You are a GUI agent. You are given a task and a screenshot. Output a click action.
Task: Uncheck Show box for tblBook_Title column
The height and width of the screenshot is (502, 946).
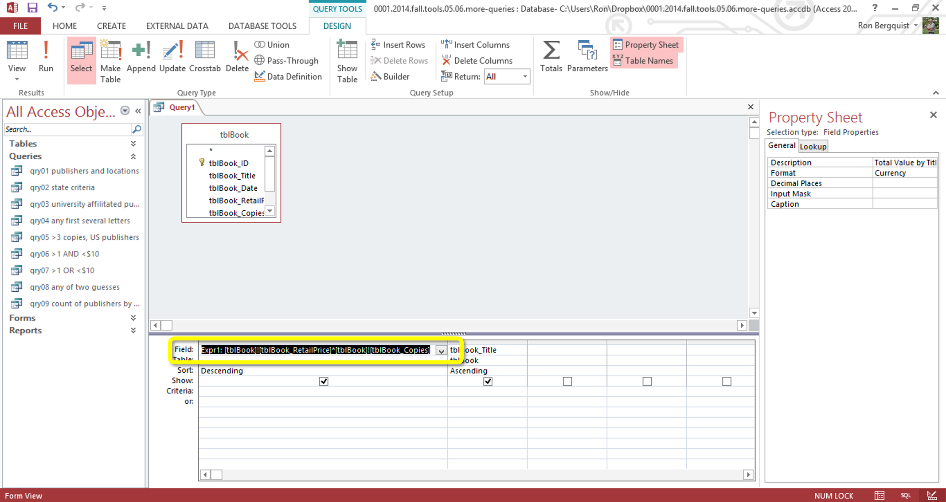click(x=488, y=381)
